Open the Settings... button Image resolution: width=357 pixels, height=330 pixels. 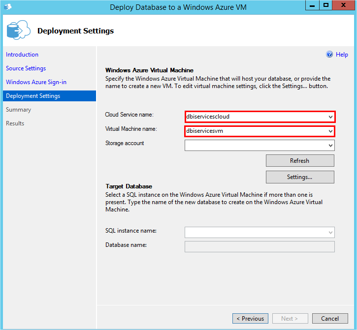300,177
